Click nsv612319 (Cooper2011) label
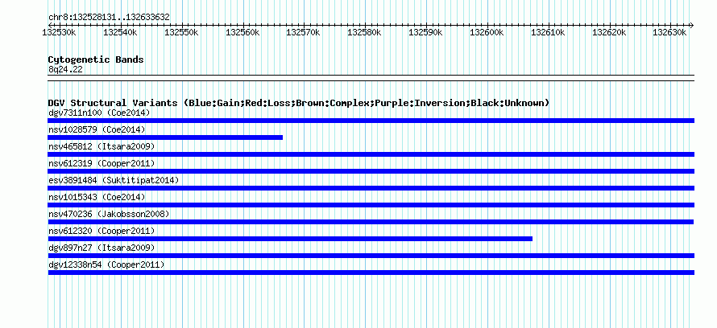This screenshot has width=717, height=328. pos(102,163)
